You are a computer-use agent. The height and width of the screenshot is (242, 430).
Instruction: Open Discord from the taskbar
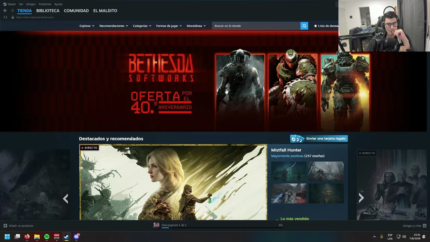click(76, 237)
